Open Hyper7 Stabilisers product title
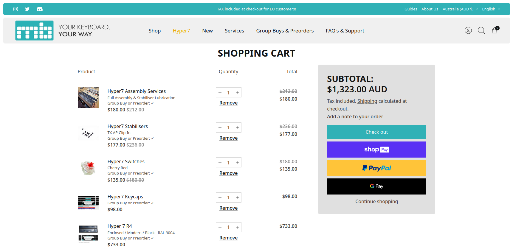 pos(128,126)
